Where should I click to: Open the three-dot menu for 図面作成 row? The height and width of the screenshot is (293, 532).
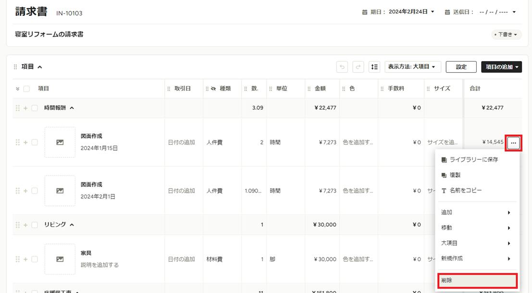pyautogui.click(x=513, y=143)
